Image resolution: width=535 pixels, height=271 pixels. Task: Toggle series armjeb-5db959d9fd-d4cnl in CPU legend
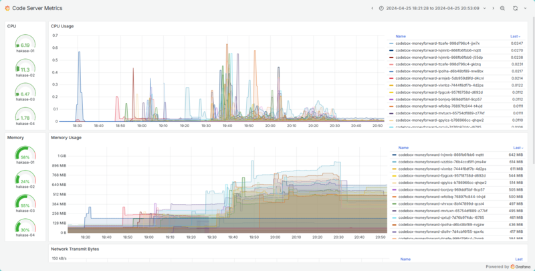(x=439, y=78)
